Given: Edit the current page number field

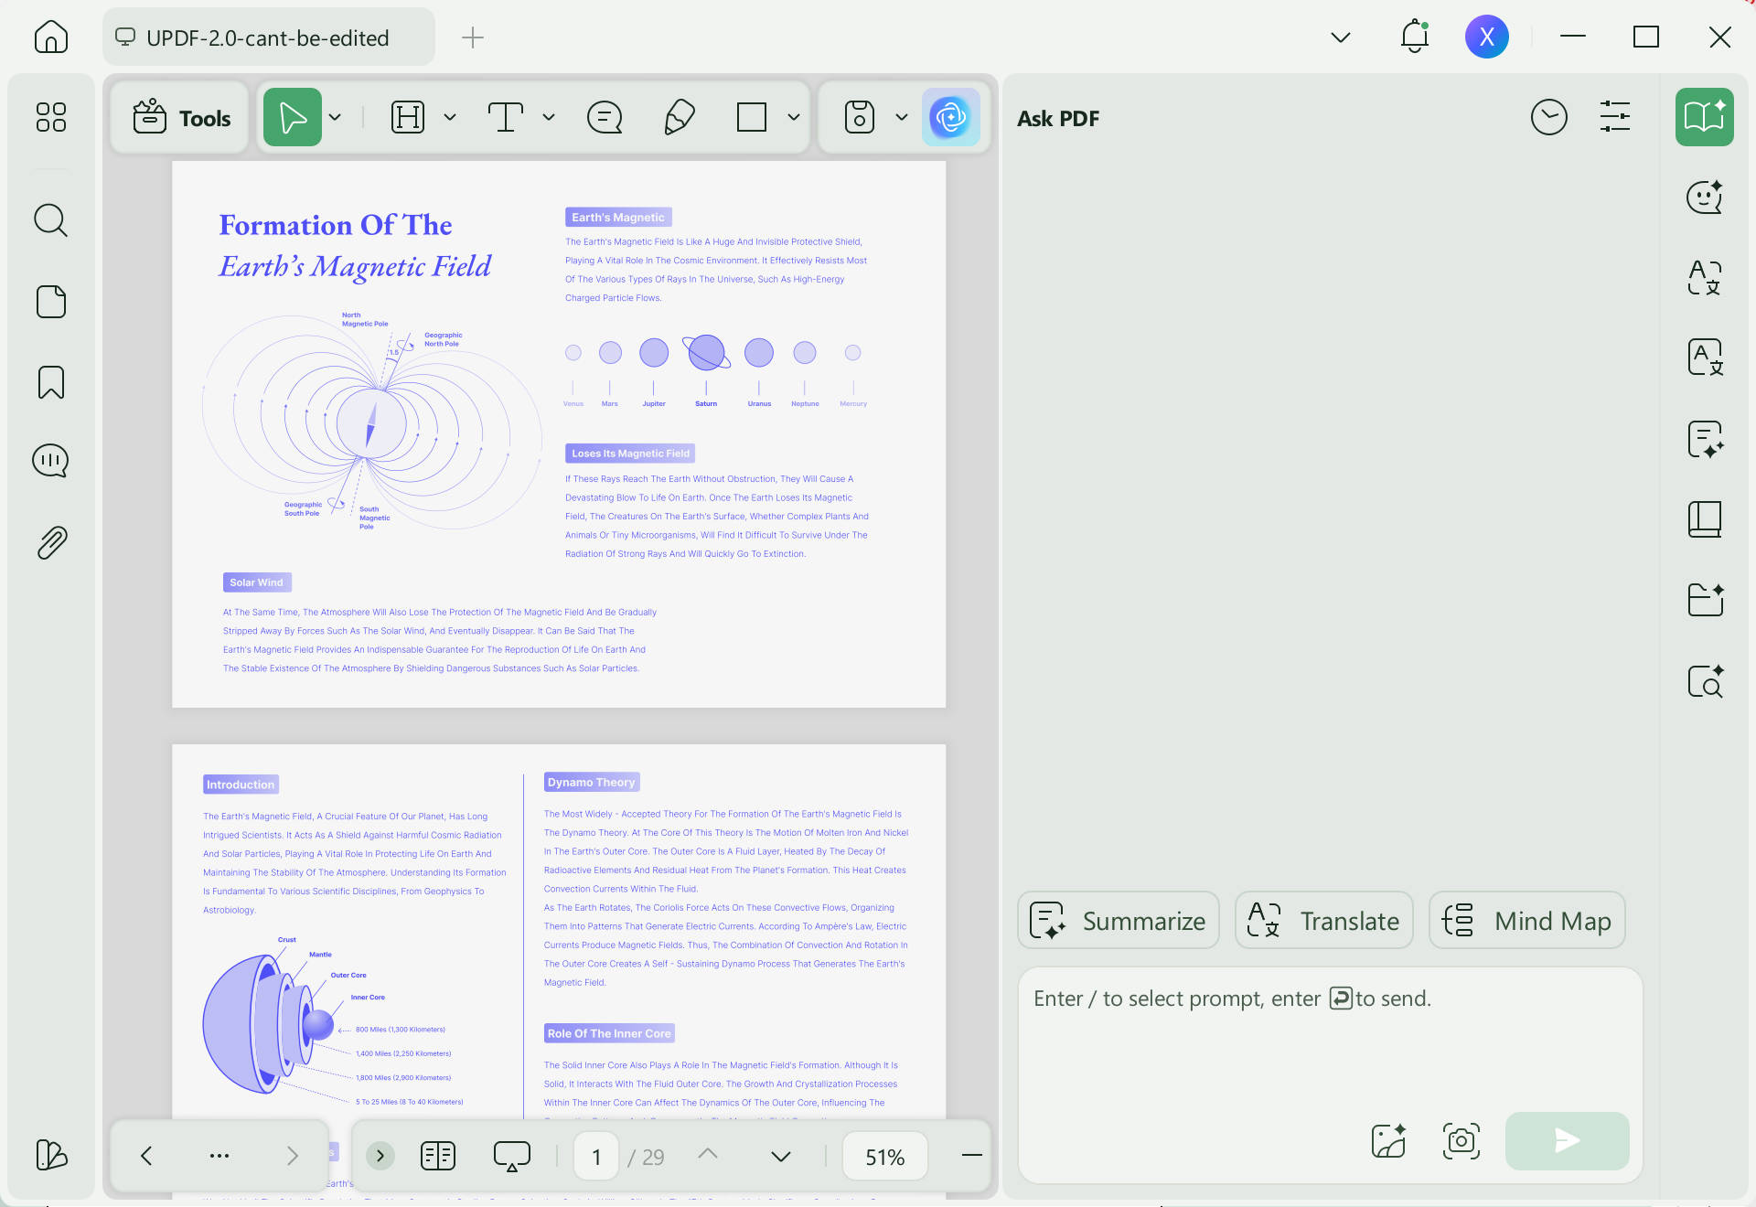Looking at the screenshot, I should tap(596, 1157).
